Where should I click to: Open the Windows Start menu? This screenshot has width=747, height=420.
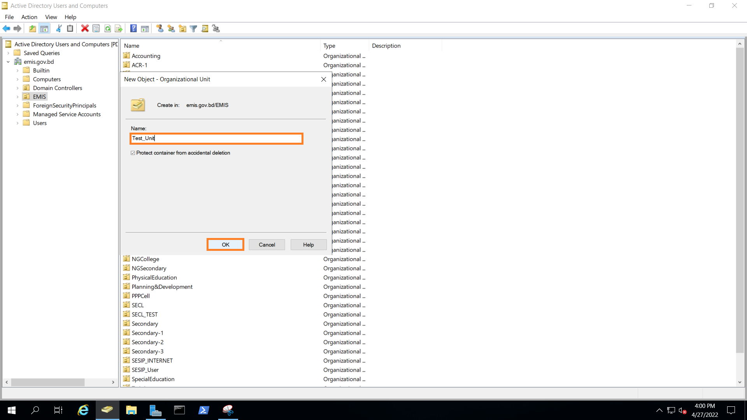(x=12, y=410)
